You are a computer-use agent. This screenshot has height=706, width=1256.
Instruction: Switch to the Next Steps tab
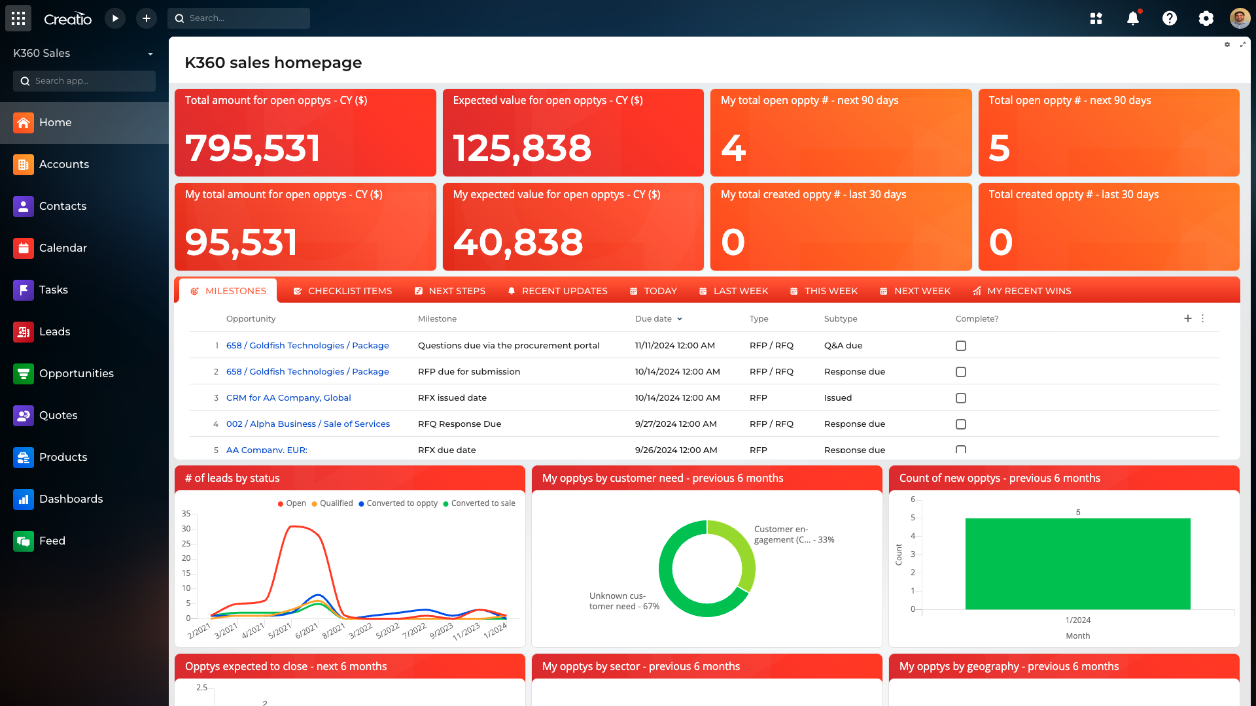450,291
